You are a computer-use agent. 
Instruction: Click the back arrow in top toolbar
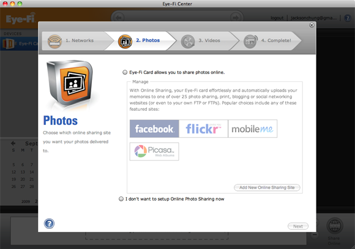[119, 18]
